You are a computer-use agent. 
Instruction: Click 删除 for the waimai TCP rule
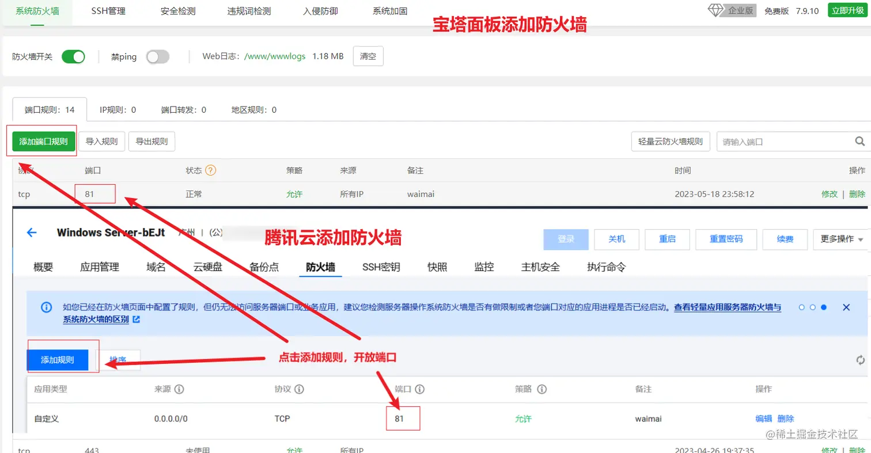786,418
